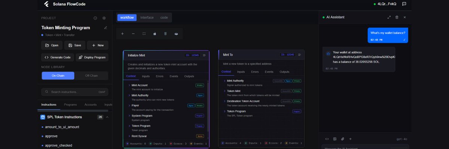Screen dimensions: 449x149
Task: Select the amount_to_ui_amount instruction
Action: click(62, 127)
